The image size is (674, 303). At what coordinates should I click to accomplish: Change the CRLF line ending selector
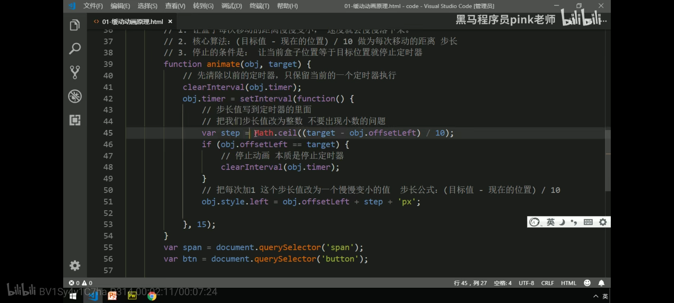click(x=547, y=283)
